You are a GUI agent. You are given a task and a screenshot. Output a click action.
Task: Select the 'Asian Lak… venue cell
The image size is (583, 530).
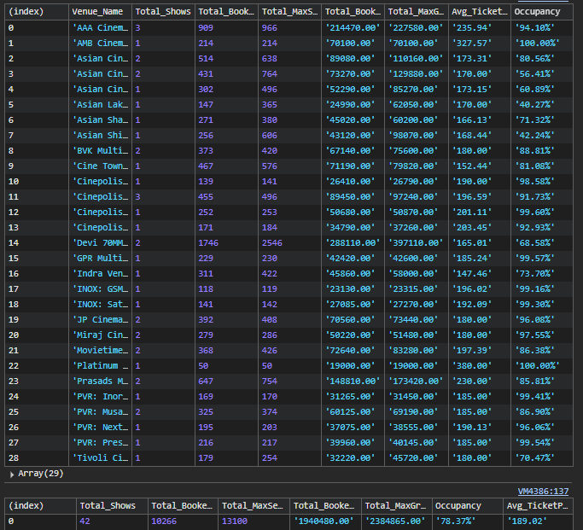(100, 104)
